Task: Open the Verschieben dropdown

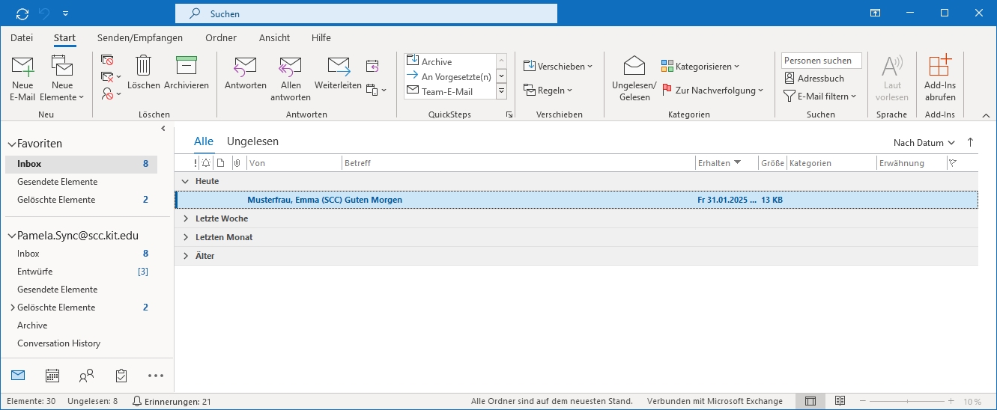Action: (x=558, y=66)
